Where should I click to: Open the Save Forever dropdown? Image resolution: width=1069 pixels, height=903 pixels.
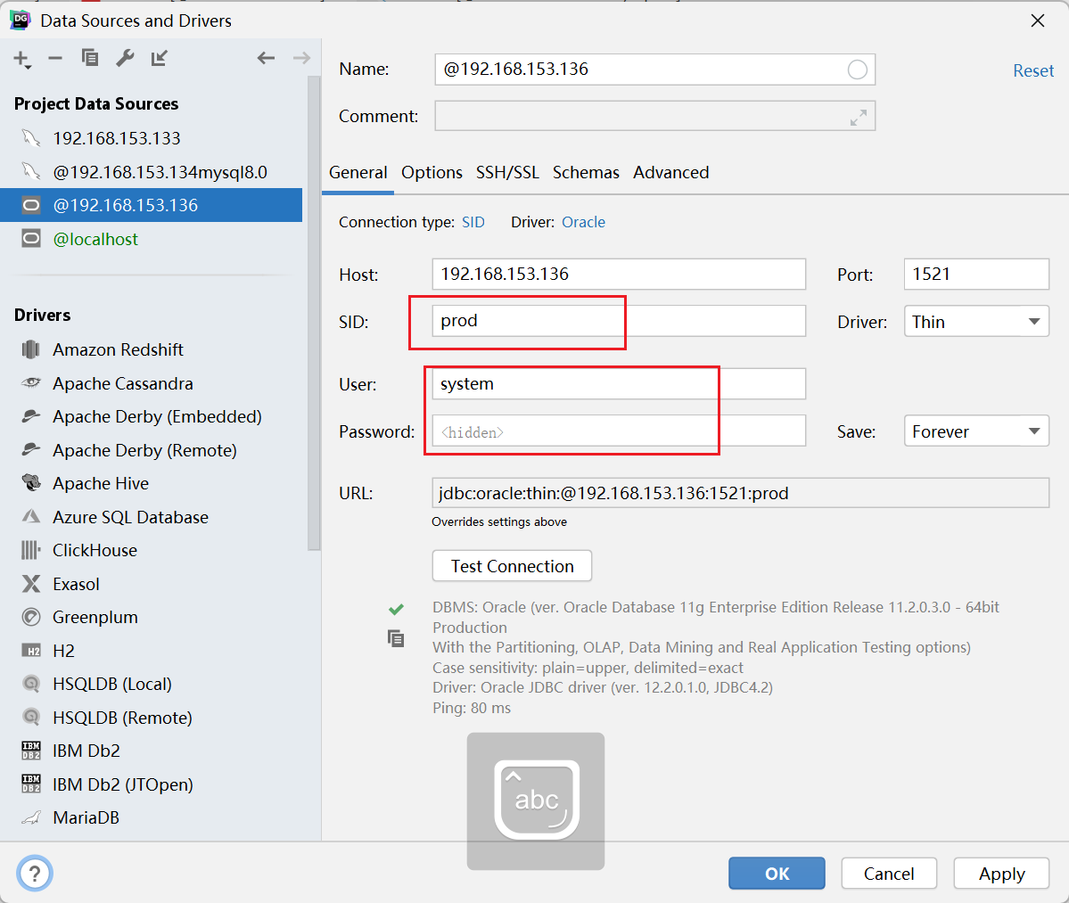tap(976, 431)
